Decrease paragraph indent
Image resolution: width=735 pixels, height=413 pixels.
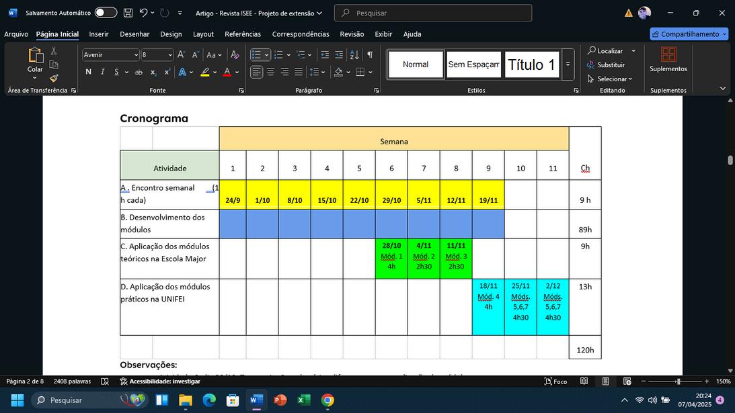pyautogui.click(x=325, y=55)
